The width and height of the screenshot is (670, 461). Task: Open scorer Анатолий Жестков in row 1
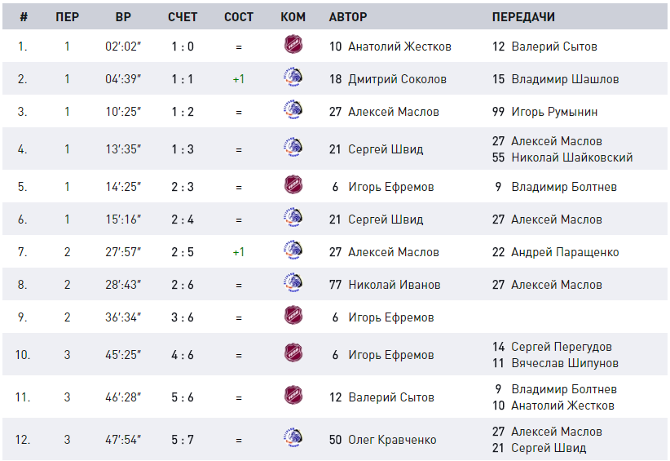coord(399,47)
